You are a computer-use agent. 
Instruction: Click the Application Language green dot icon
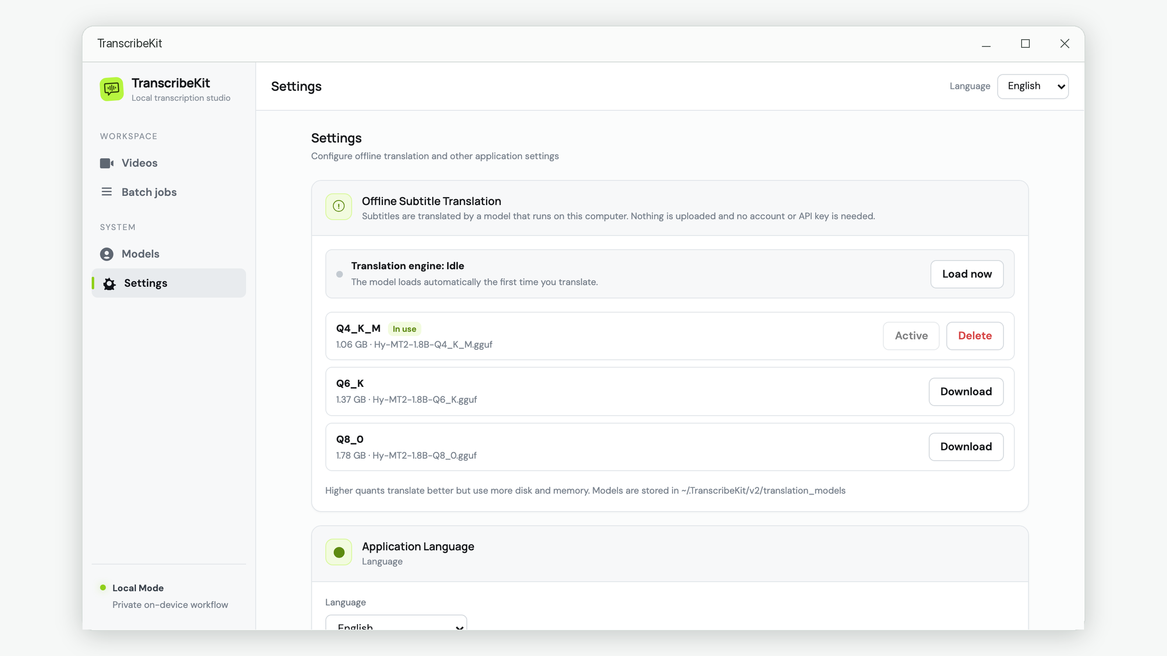point(339,552)
